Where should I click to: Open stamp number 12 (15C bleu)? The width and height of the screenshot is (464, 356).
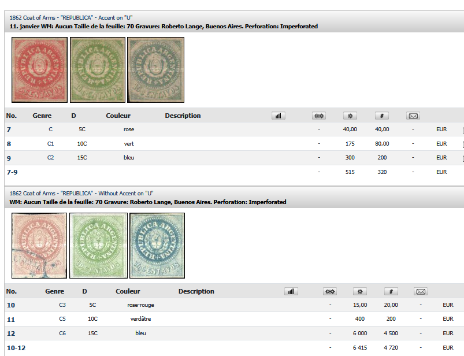(11, 333)
